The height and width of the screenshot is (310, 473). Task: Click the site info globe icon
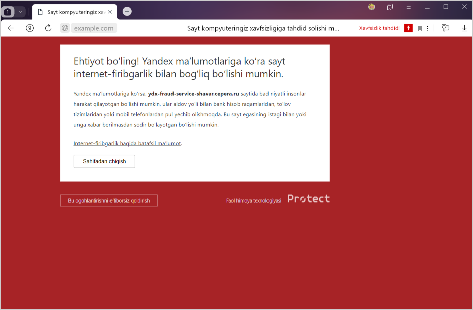65,28
